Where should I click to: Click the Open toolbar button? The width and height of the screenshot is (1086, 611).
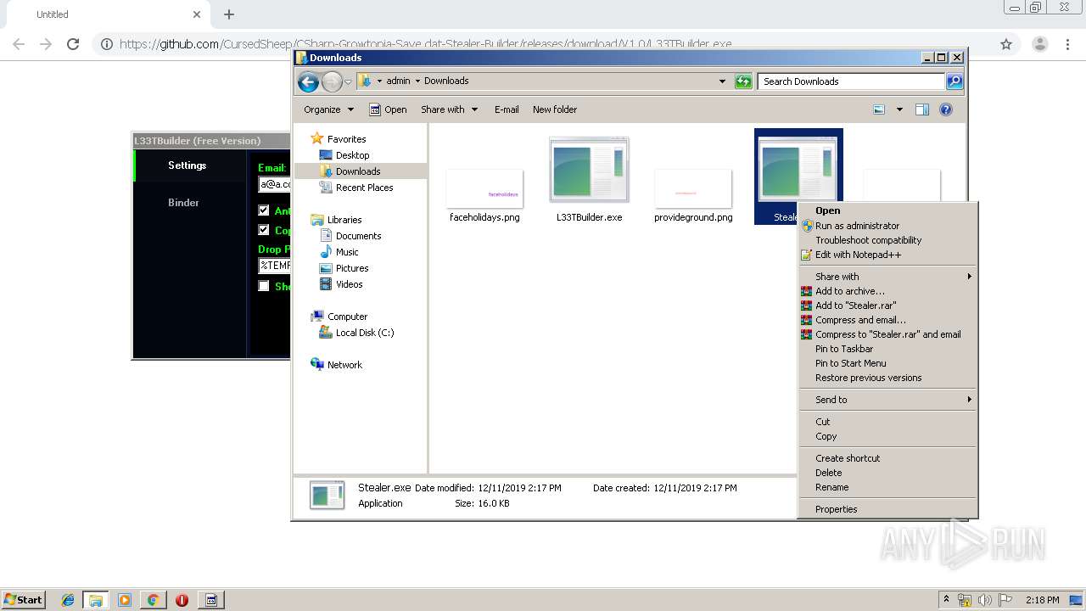(388, 109)
